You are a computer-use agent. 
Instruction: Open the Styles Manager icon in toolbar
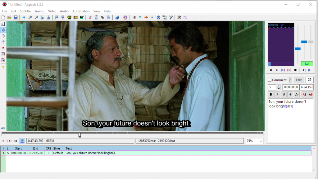pos(90,17)
